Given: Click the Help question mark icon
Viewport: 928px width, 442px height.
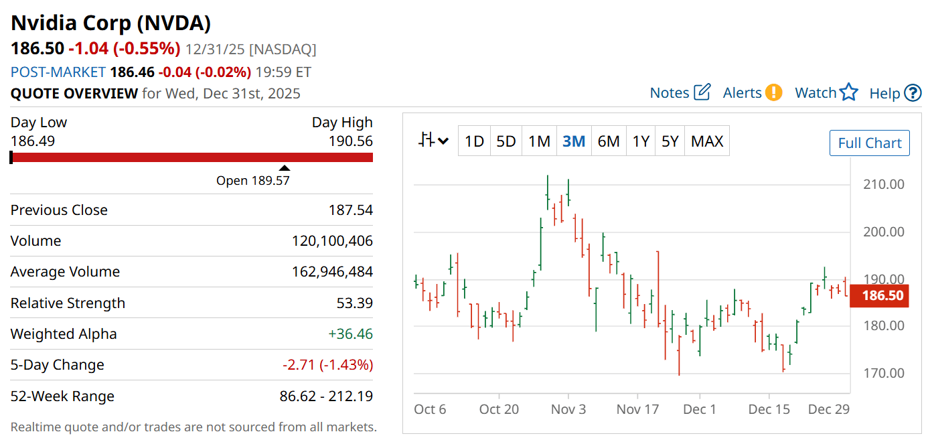Looking at the screenshot, I should click(x=913, y=93).
